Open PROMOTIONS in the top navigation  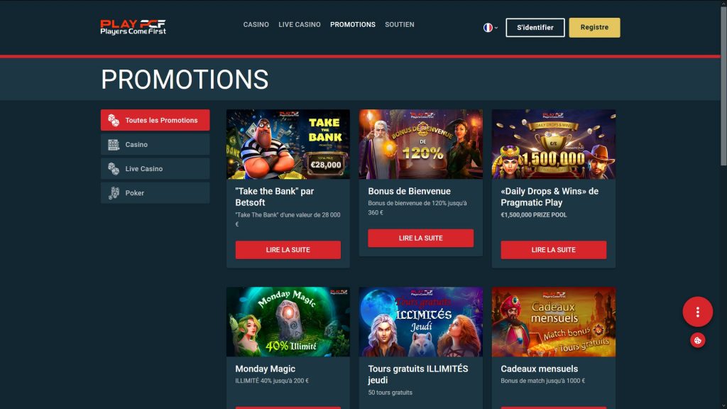coord(353,25)
